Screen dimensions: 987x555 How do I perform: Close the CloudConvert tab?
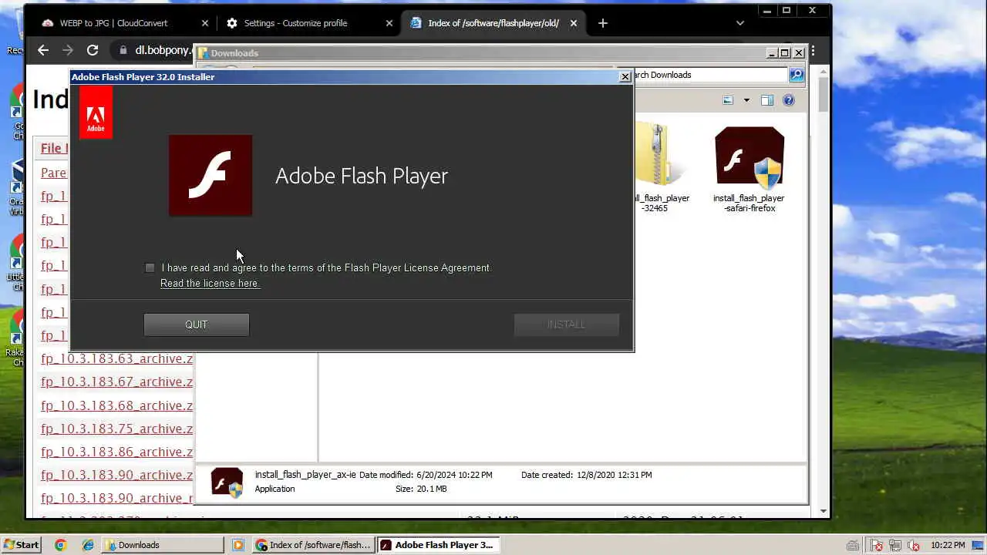204,23
